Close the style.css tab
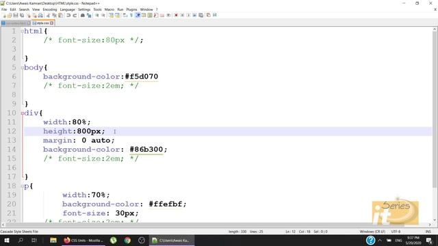The height and width of the screenshot is (246, 438). pos(52,23)
